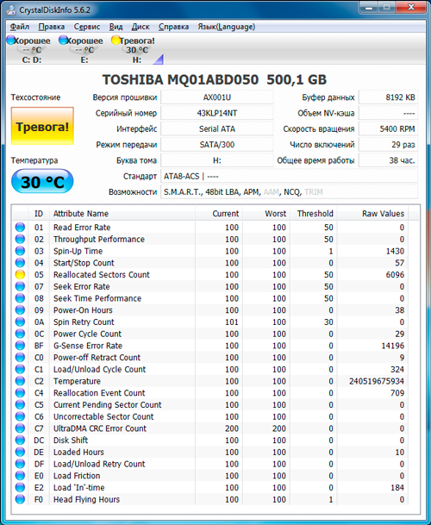Click the status icon for Current Pending Sector Count

(x=20, y=405)
